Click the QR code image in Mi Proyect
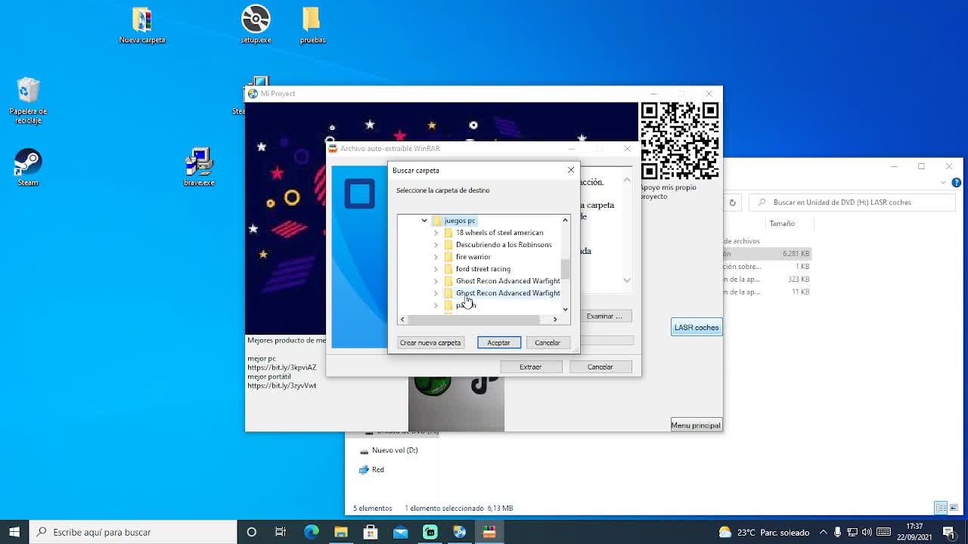The image size is (968, 544). pos(680,141)
